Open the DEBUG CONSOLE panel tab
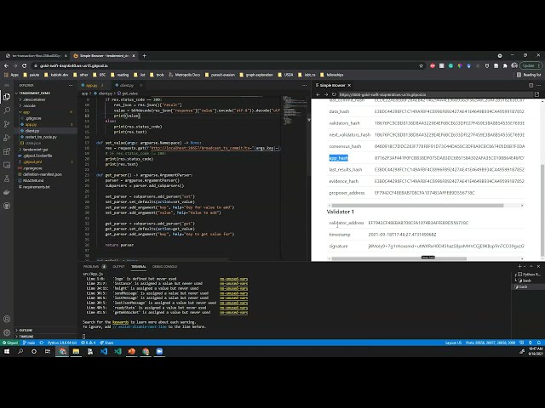The image size is (545, 408). [x=164, y=266]
